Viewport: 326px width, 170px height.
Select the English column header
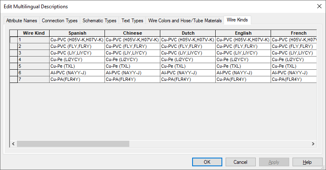pos(243,33)
